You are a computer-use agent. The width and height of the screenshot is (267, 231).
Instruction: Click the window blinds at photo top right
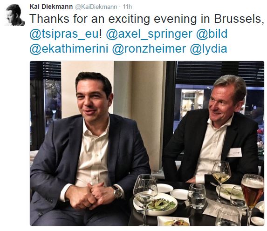pos(220,73)
